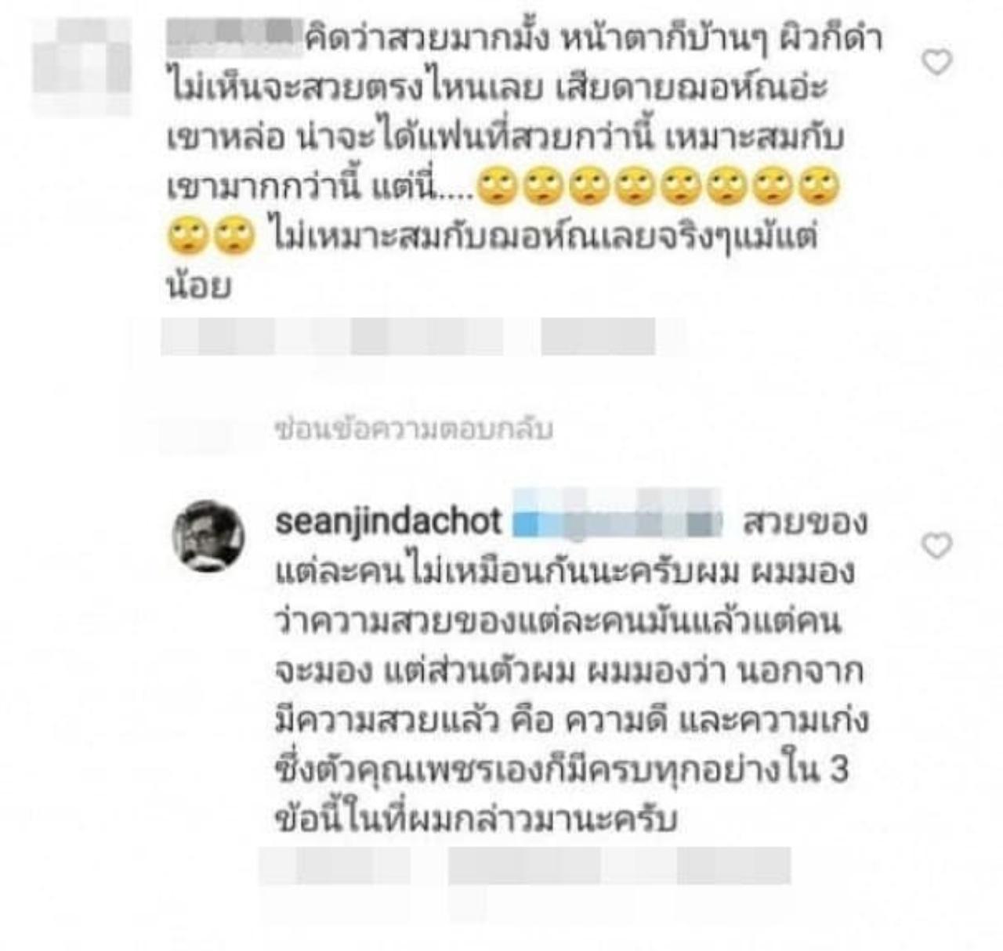Click the seanjindachot username
Screen dimensions: 1003x951
pos(388,521)
